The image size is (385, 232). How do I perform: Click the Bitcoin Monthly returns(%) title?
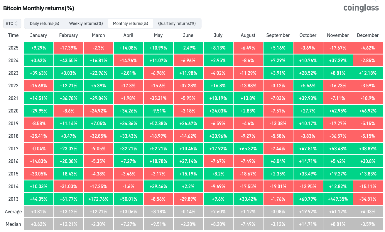pos(38,8)
